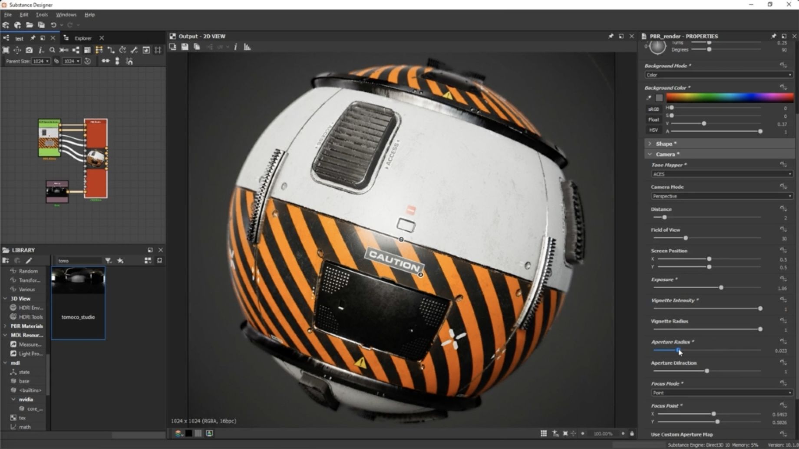
Task: Select the tomoco_studio thumbnail
Action: [x=78, y=303]
